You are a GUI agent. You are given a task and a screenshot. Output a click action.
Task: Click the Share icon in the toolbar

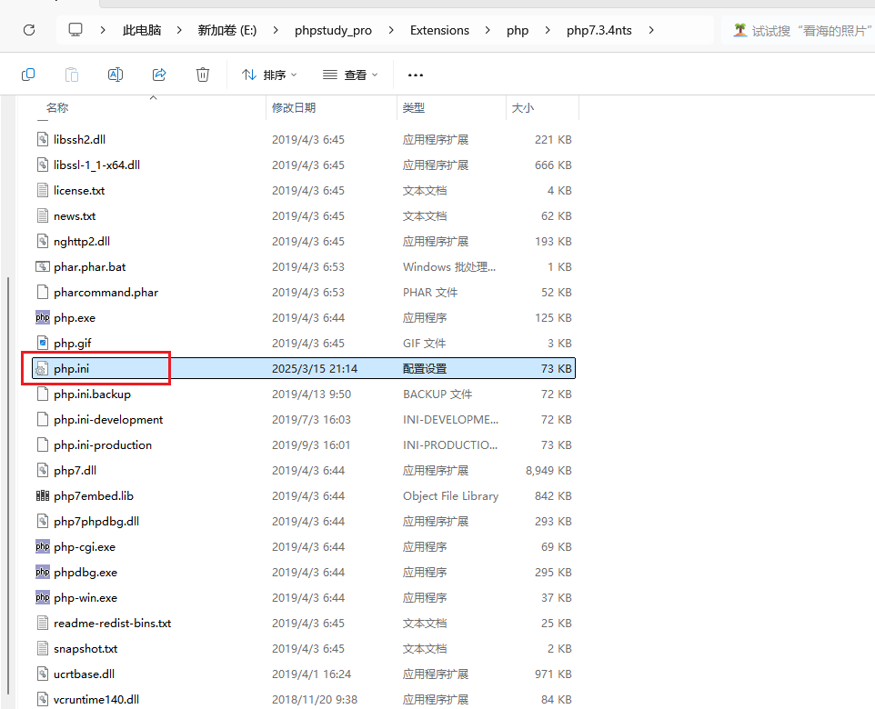pos(159,75)
